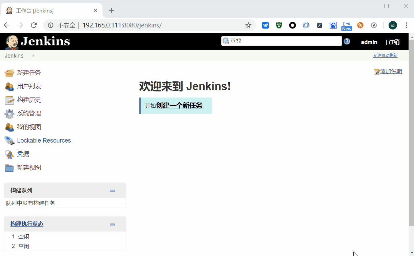Click the 队列中没有构建任务 text
The height and width of the screenshot is (256, 414).
(30, 203)
